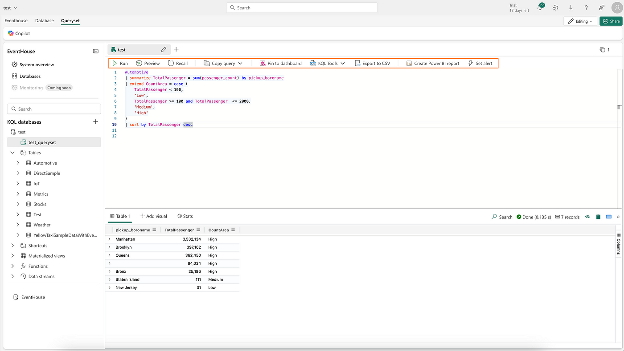Export results to CSV
624x351 pixels.
tap(373, 63)
